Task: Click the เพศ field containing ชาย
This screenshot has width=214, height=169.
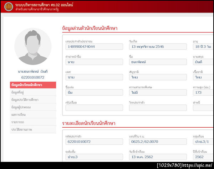Action: click(x=94, y=77)
